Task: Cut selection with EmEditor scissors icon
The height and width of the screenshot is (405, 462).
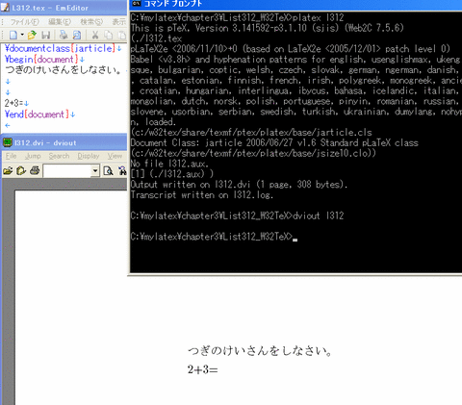Action: coord(95,35)
